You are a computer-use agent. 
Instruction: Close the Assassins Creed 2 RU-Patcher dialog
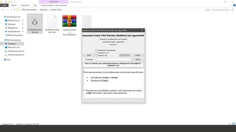(x=142, y=30)
